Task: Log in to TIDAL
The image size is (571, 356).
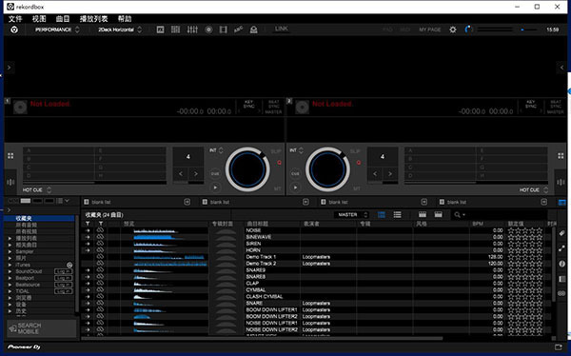Action: 64,291
